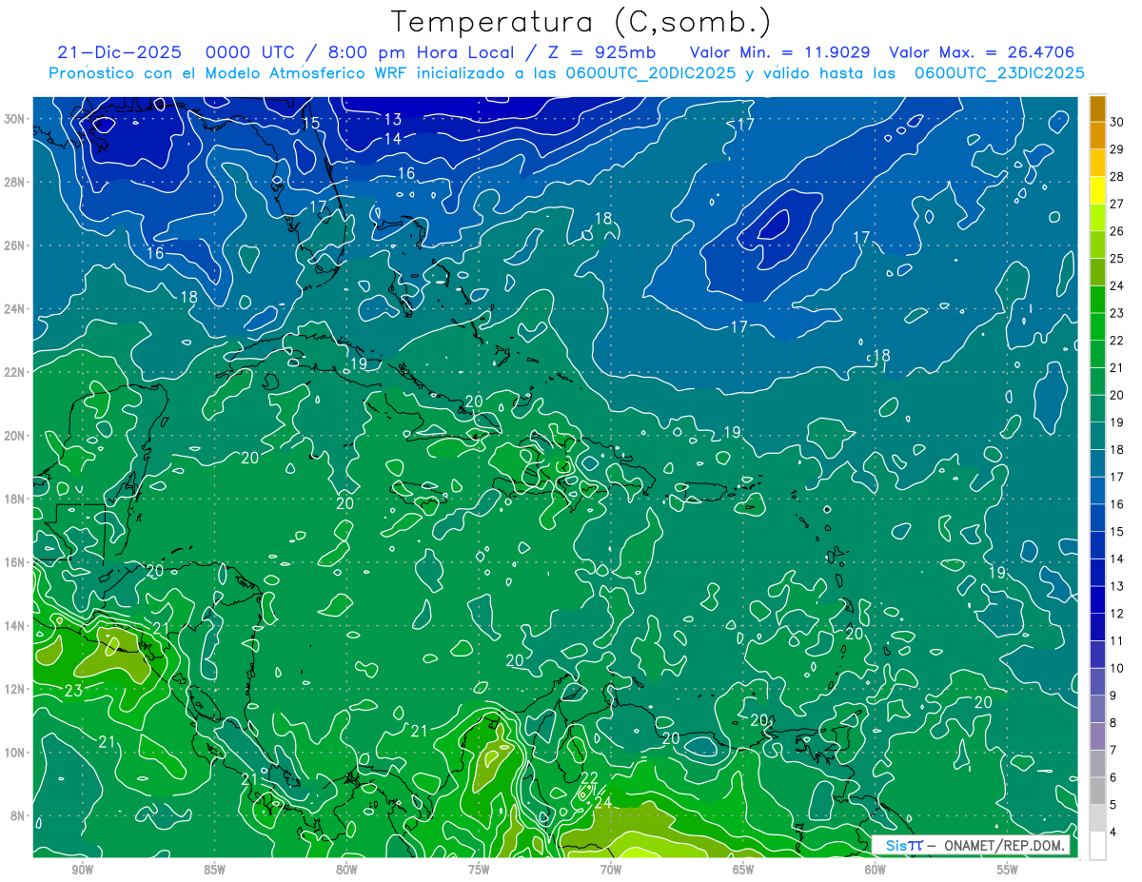Click the "22N" latitude axis label
This screenshot has height=882, width=1142.
(16, 372)
